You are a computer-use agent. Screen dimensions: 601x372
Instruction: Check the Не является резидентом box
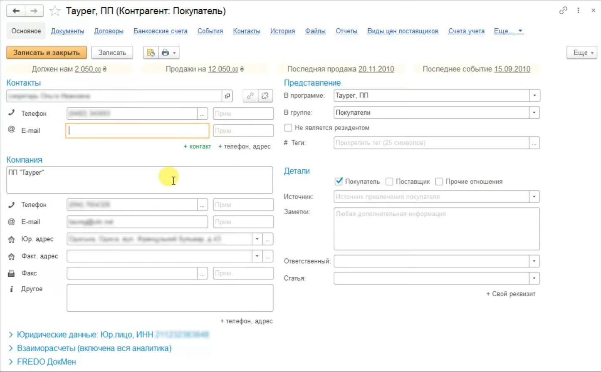288,128
